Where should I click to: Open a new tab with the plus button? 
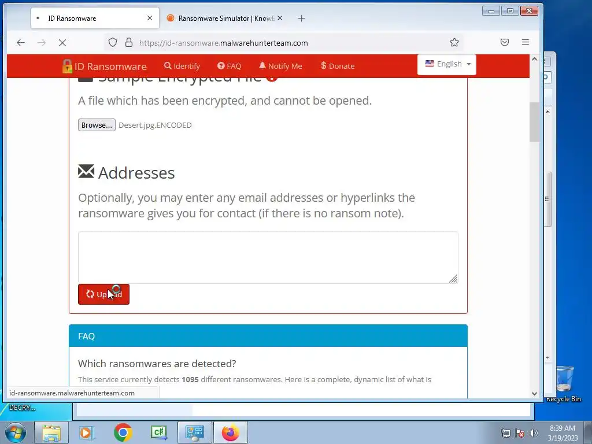301,18
